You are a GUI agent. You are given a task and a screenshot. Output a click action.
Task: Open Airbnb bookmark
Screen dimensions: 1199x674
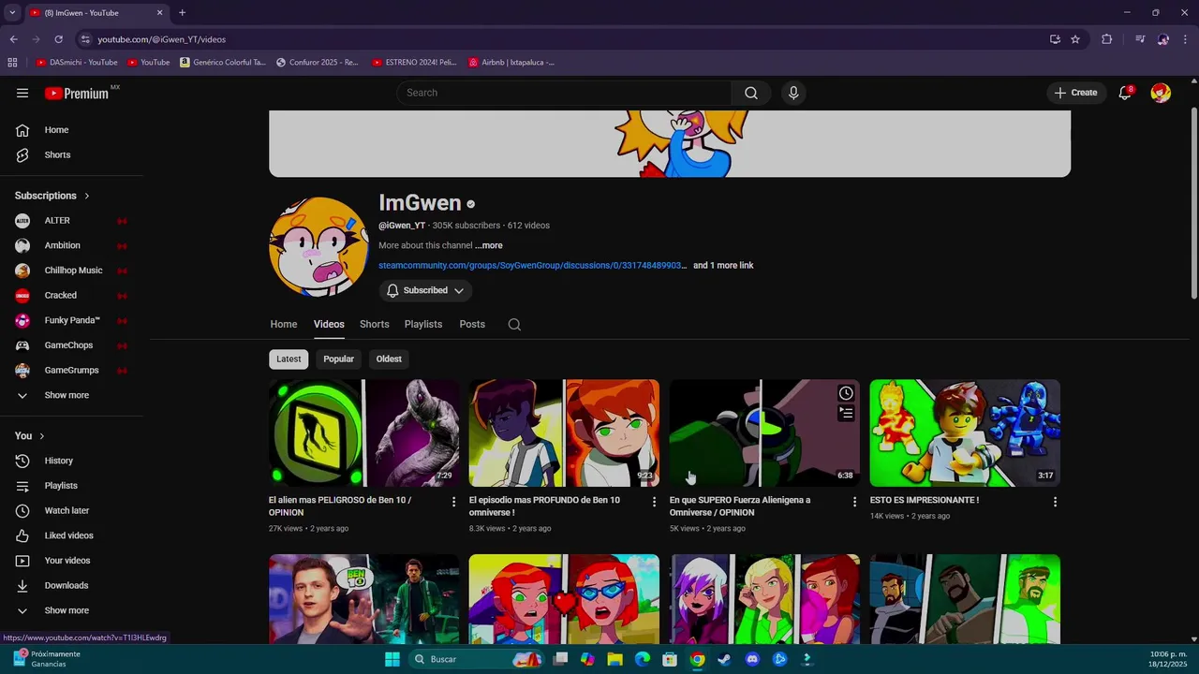511,63
